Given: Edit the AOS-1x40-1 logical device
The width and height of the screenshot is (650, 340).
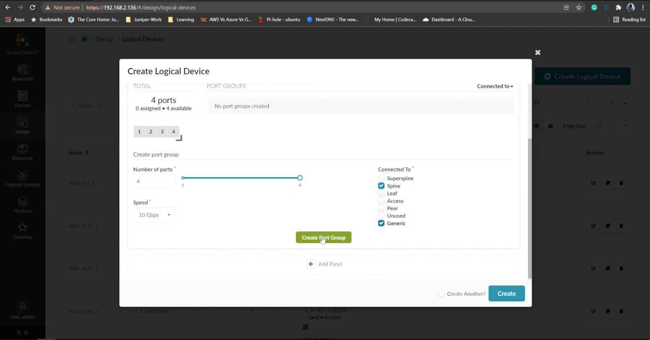Looking at the screenshot, I should 593,311.
